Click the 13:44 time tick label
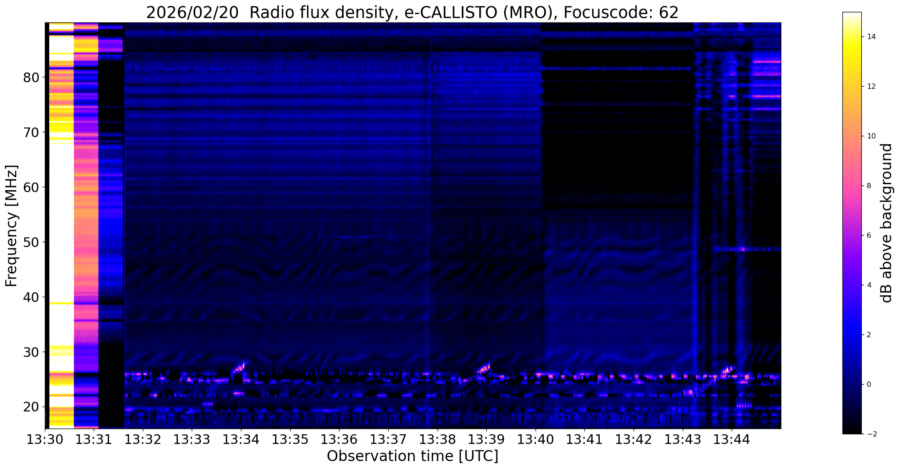This screenshot has height=469, width=900. 732,439
